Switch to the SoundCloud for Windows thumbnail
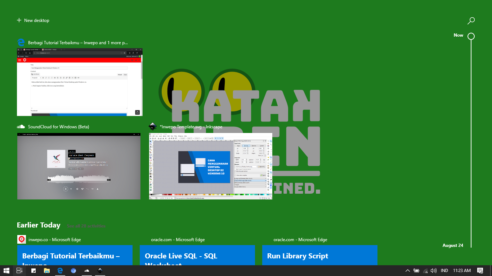This screenshot has width=492, height=276. (79, 166)
